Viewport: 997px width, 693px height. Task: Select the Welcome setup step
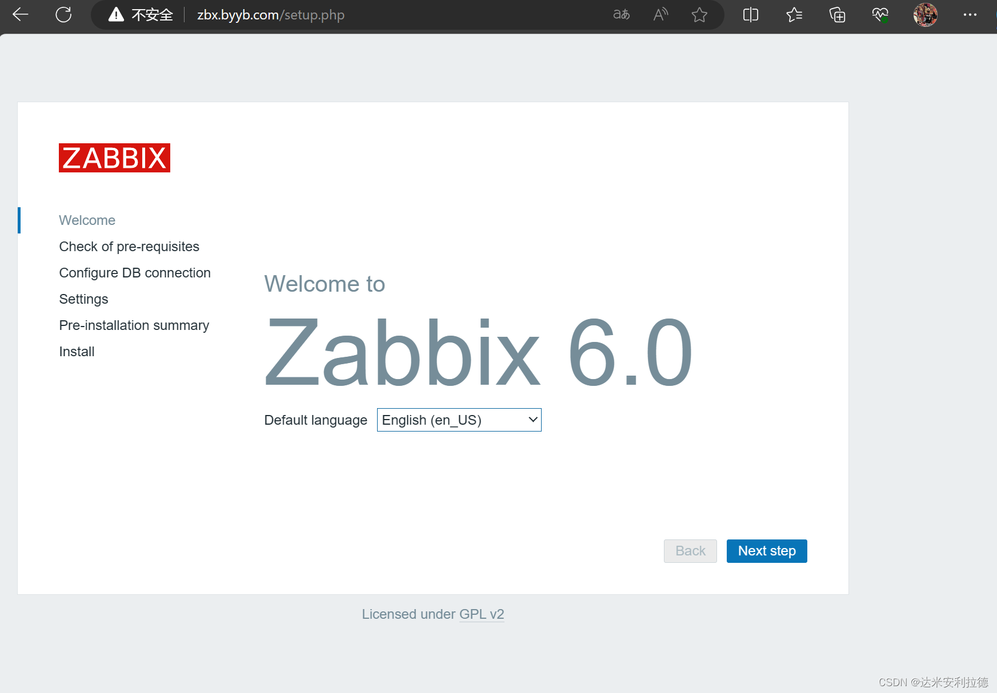point(87,220)
